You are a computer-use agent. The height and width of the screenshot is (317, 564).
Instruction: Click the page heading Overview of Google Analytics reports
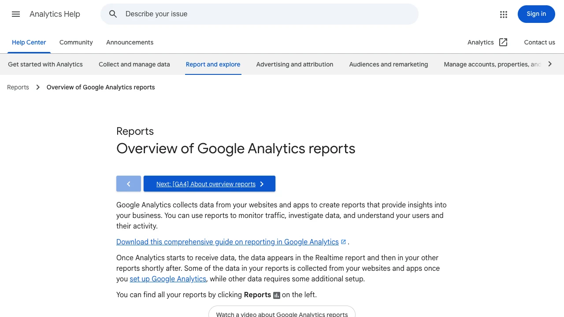(x=236, y=148)
